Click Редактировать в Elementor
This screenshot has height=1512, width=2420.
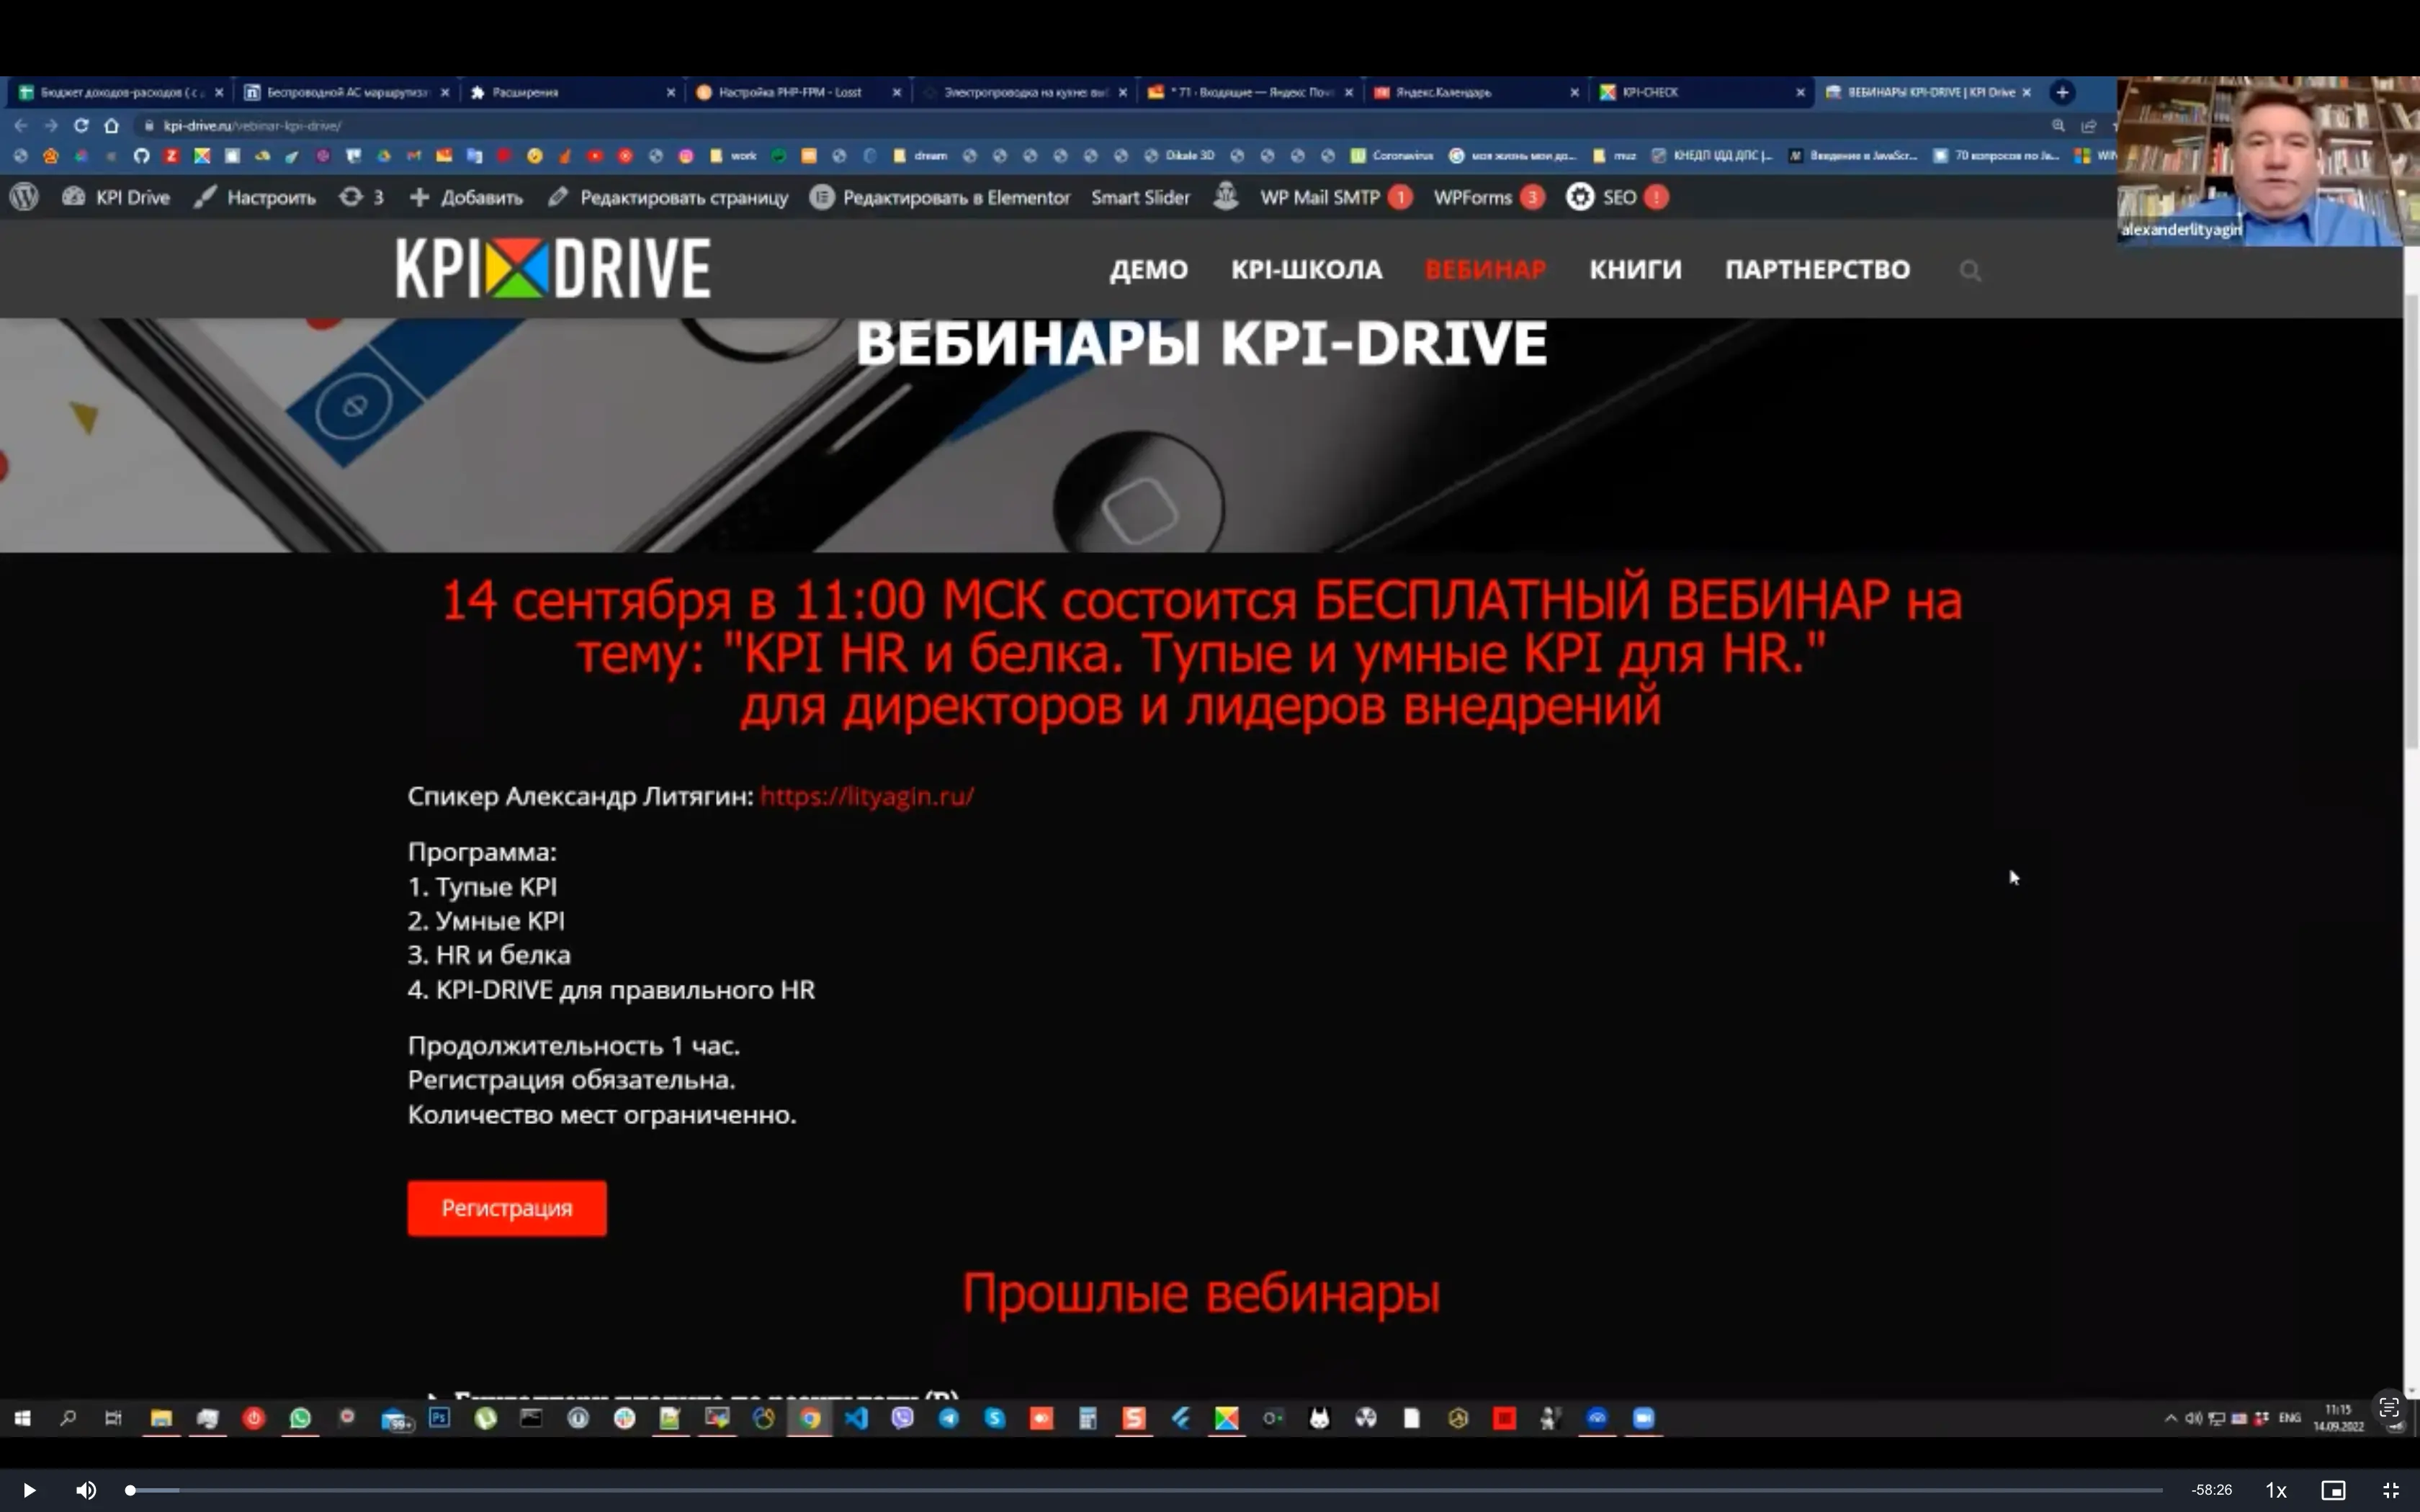[940, 197]
